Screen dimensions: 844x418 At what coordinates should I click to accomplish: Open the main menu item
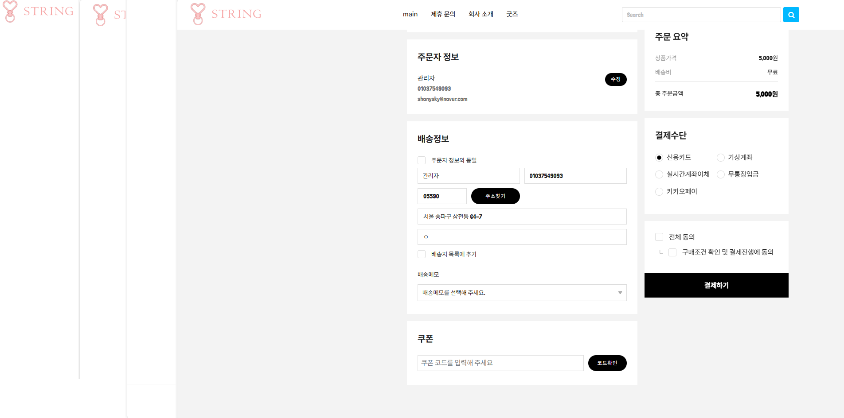point(410,14)
